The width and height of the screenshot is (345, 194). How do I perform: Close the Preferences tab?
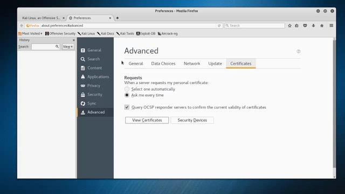coord(110,18)
